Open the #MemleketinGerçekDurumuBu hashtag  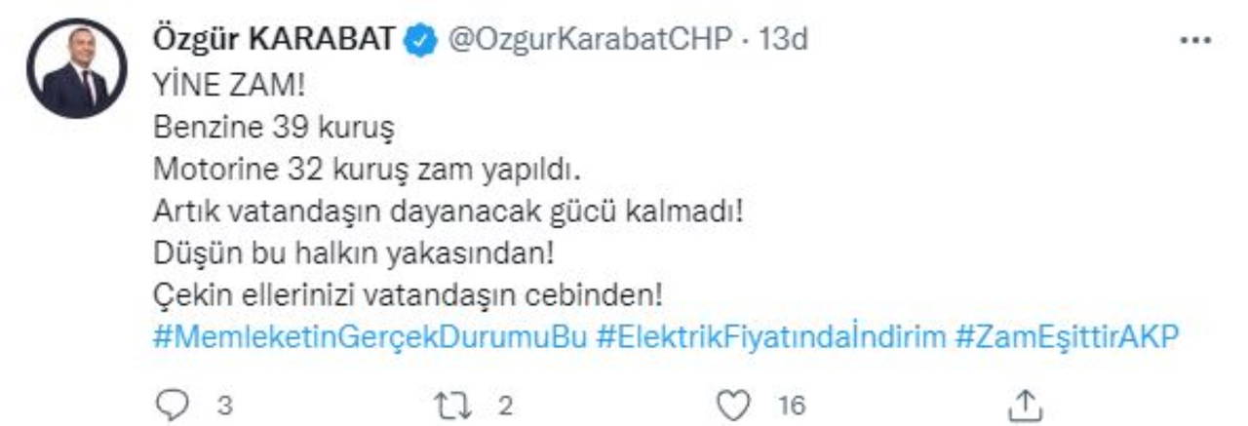click(x=370, y=336)
